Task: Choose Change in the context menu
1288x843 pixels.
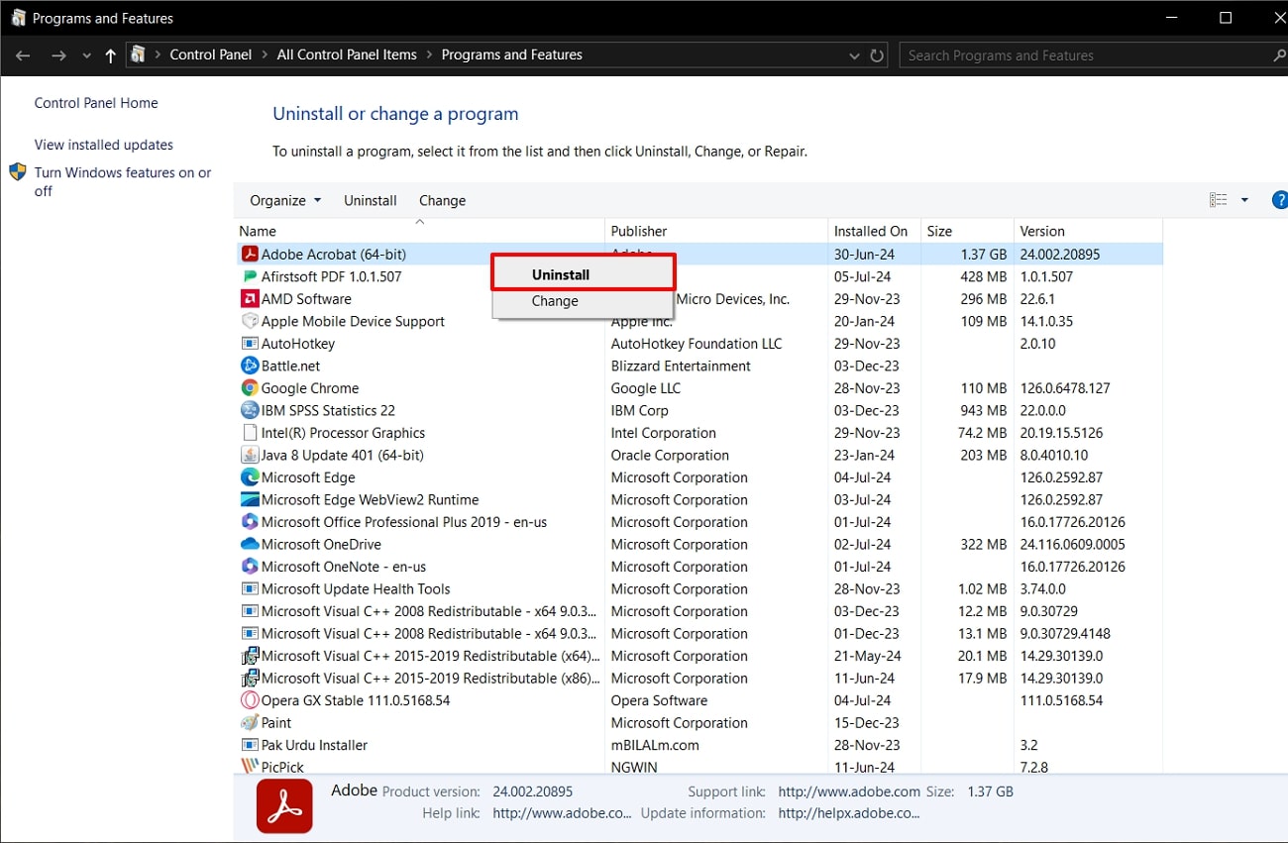Action: tap(584, 301)
